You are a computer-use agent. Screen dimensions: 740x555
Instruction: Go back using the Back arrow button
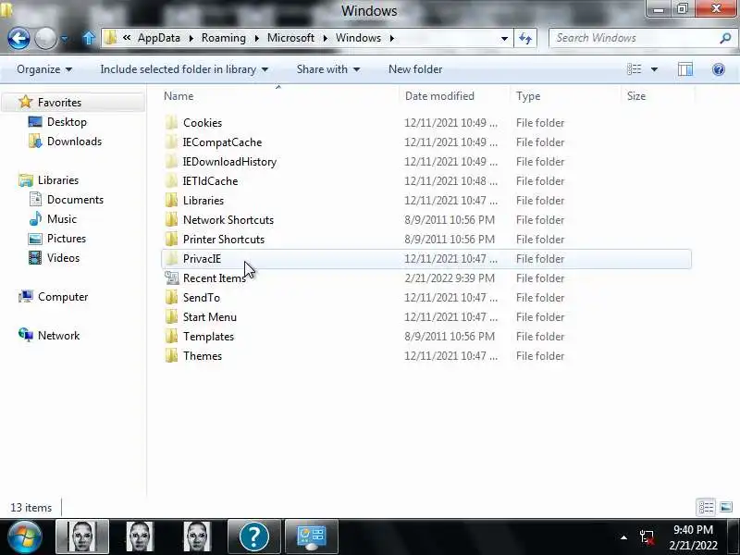tap(18, 38)
